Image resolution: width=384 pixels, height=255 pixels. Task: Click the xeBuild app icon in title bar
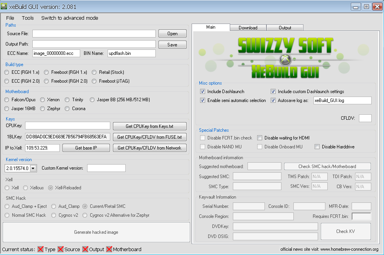pos(5,6)
